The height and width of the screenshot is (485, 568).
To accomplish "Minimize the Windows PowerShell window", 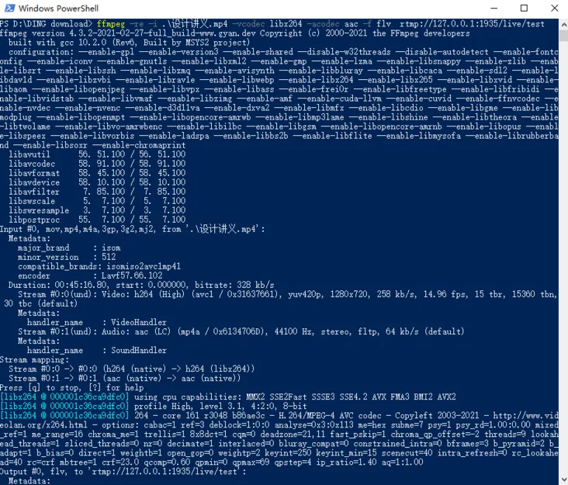I will [494, 8].
